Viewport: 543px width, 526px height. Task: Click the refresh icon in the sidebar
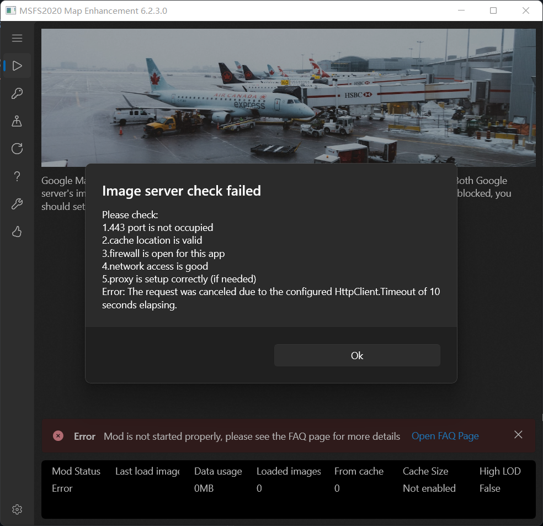pos(17,148)
